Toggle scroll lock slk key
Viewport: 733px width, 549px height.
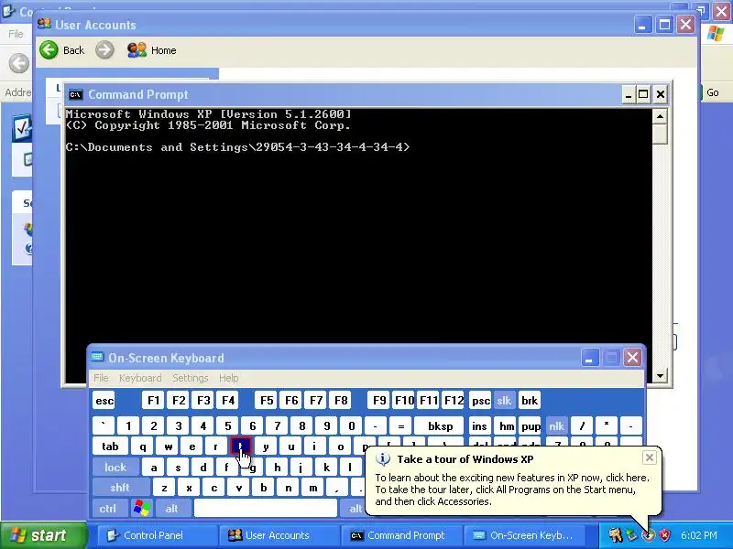pyautogui.click(x=504, y=400)
